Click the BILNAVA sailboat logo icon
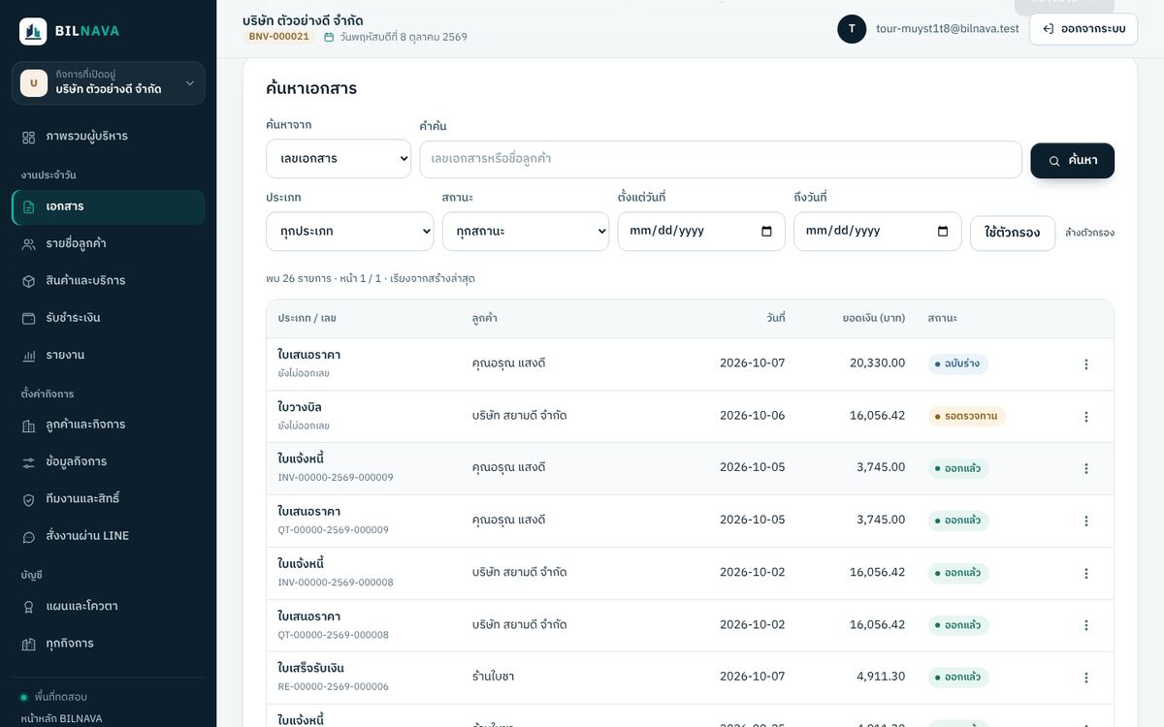 [x=33, y=31]
